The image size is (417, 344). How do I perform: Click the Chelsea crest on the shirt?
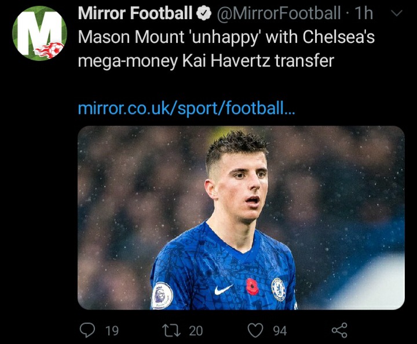point(279,289)
